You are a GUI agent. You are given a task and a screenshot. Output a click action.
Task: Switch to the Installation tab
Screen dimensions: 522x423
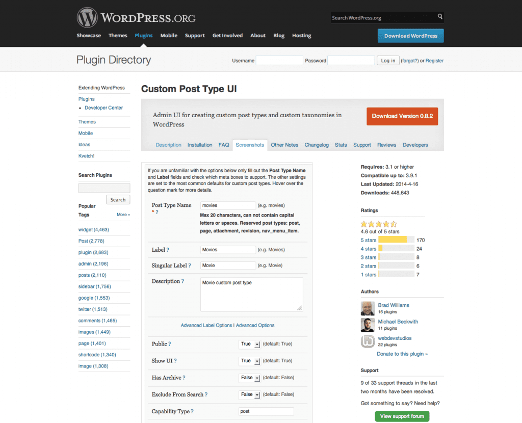pos(200,145)
